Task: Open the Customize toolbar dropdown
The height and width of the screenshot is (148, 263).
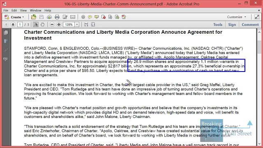Action: point(237,17)
